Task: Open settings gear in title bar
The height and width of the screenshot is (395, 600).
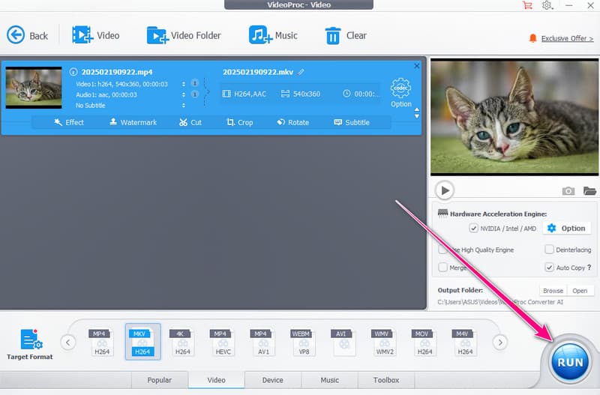Action: (x=547, y=5)
